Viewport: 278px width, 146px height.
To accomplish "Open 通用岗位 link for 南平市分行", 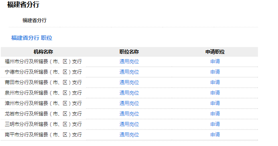I will tap(129, 135).
